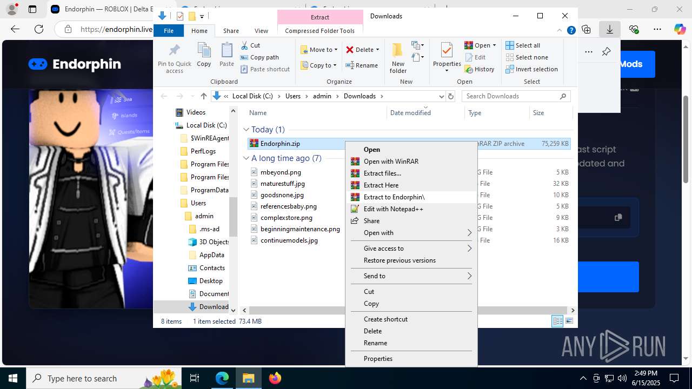Click the New folder icon
This screenshot has width=692, height=389.
tap(398, 58)
